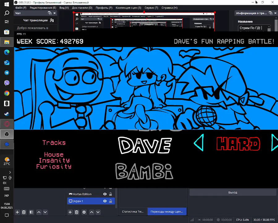This screenshot has width=278, height=223.
Task: Move source up
Action: point(92,212)
